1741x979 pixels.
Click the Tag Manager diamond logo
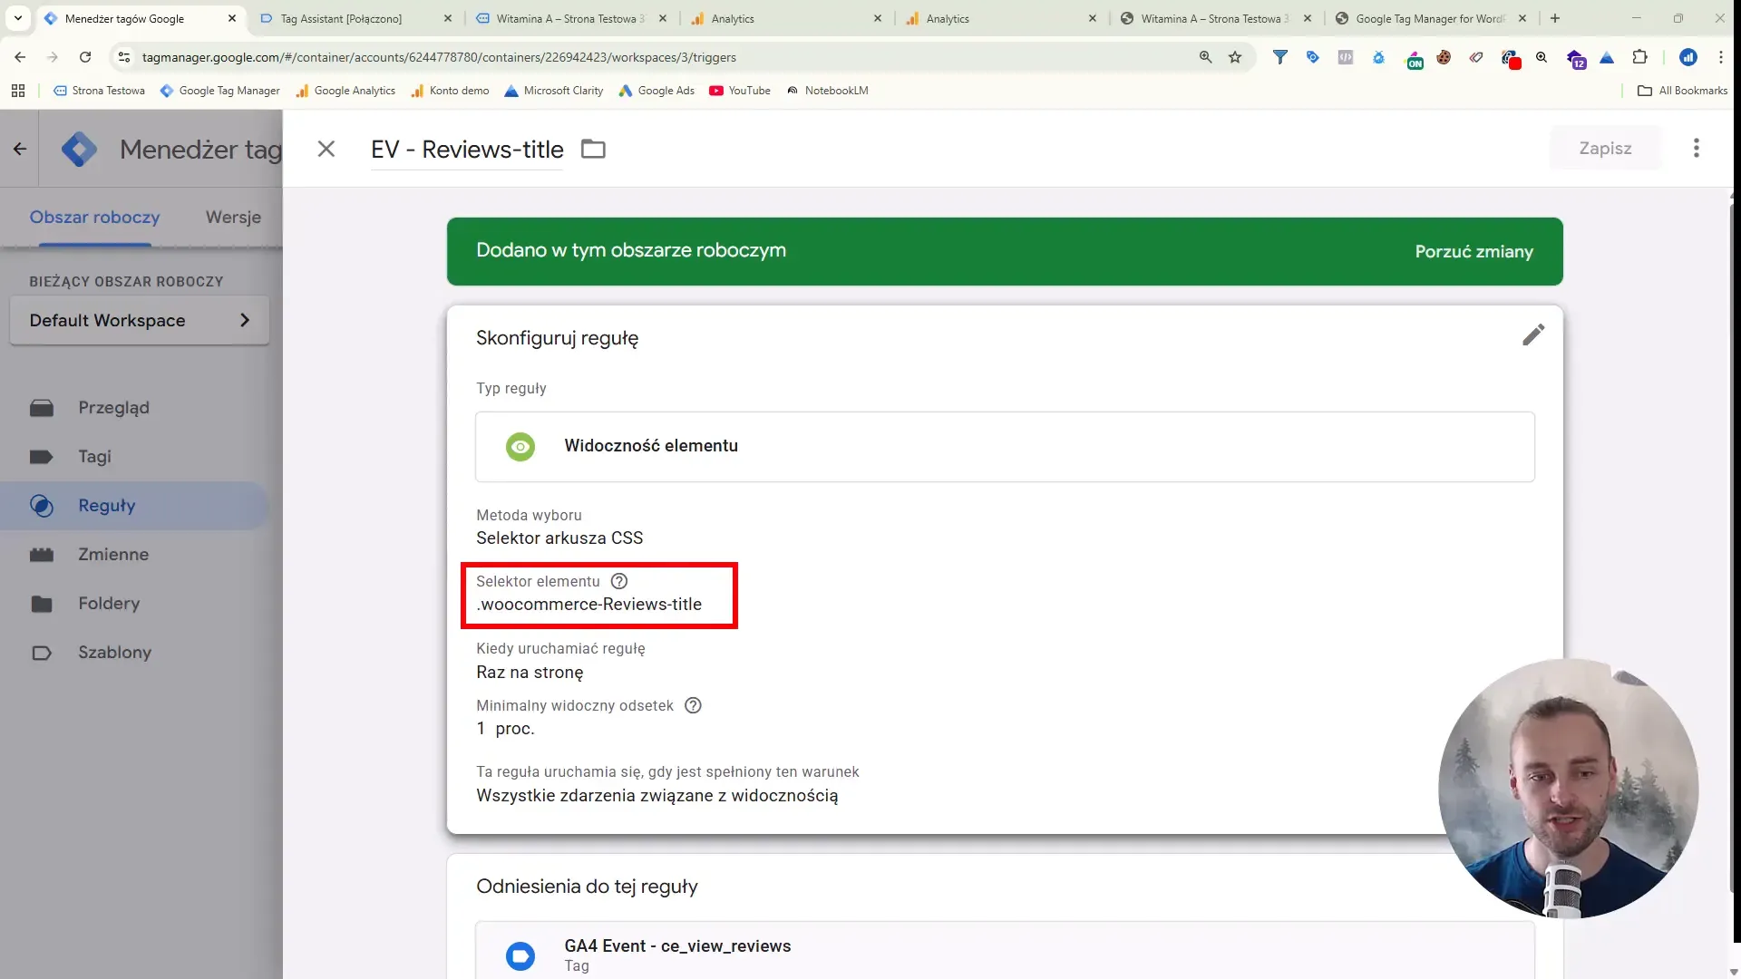(x=79, y=149)
